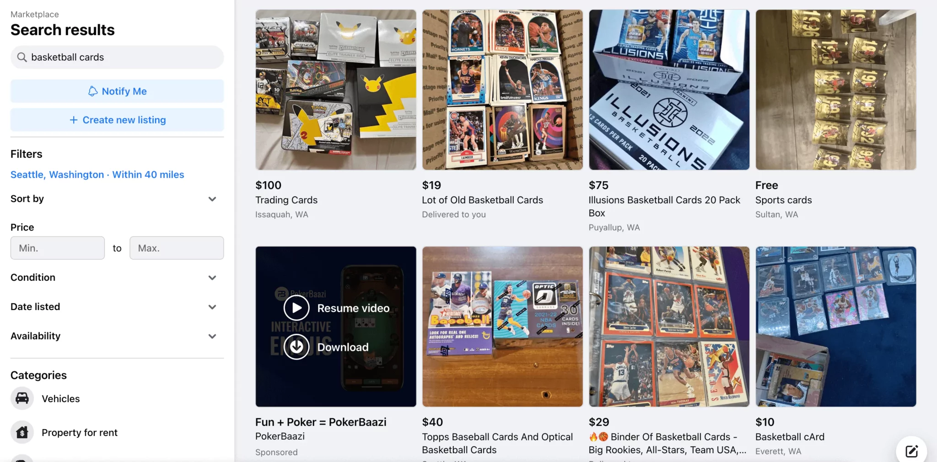Screen dimensions: 937x462
Task: Click the Download arrow icon on video
Action: coord(296,347)
